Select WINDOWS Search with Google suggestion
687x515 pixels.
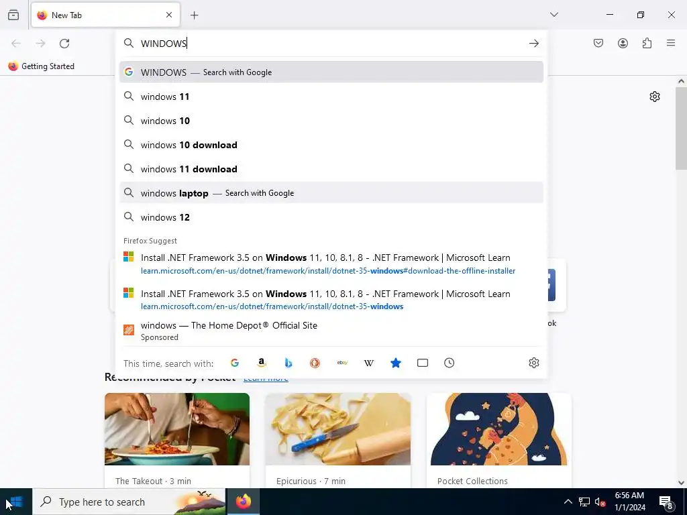point(331,72)
